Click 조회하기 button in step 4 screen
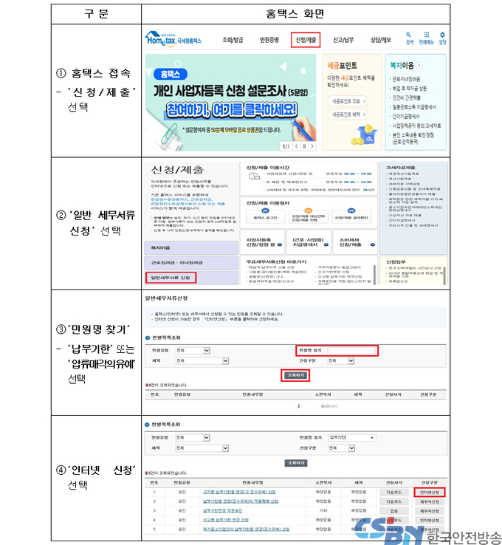 tap(296, 463)
